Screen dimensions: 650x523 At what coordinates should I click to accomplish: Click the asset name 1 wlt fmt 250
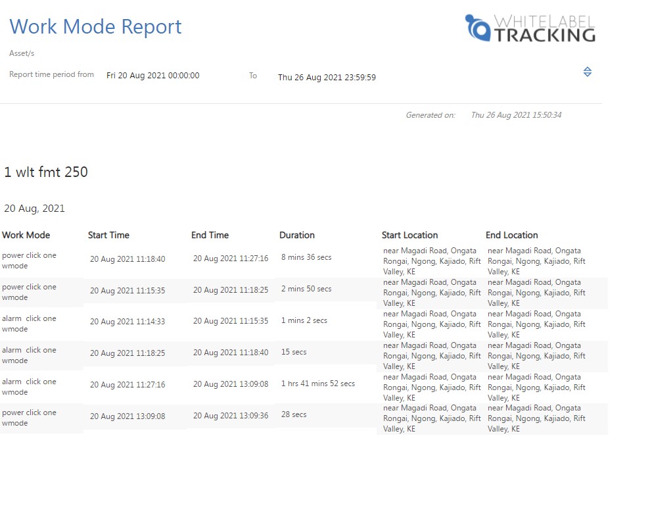coord(45,172)
